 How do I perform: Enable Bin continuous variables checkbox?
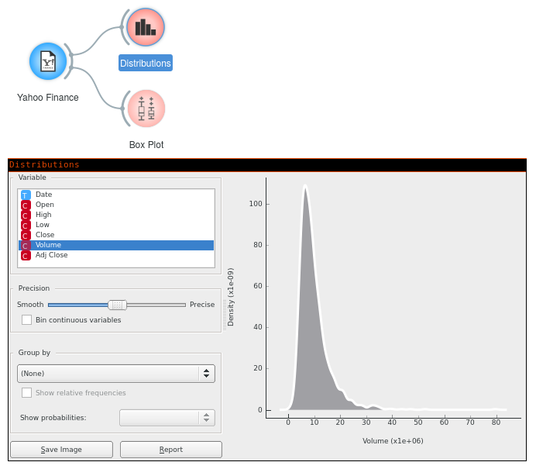[27, 319]
